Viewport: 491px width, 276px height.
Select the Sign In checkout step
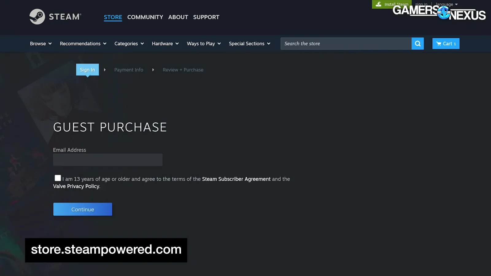pos(87,70)
